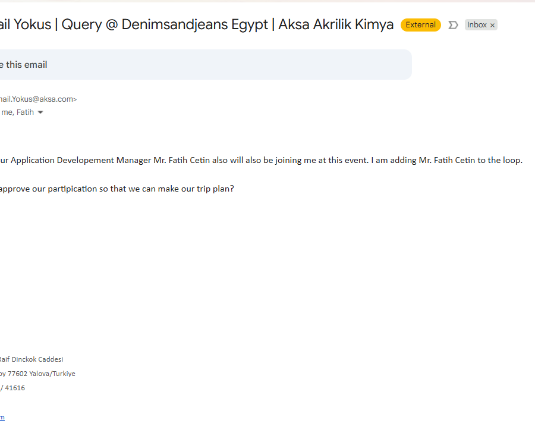Open the blue hyperlink in the signature

tap(2, 418)
